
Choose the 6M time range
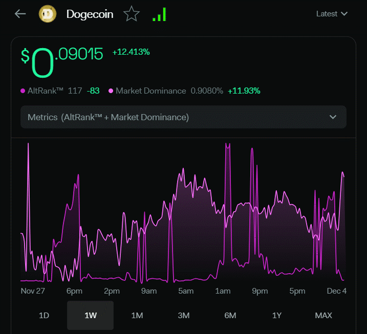point(230,315)
